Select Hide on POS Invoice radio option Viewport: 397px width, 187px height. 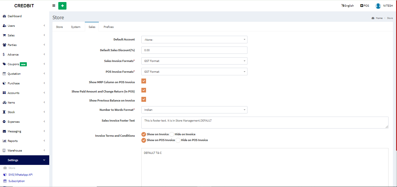[x=178, y=140]
